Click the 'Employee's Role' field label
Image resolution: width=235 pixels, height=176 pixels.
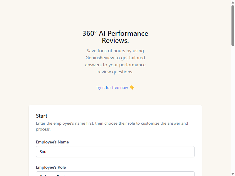51,167
